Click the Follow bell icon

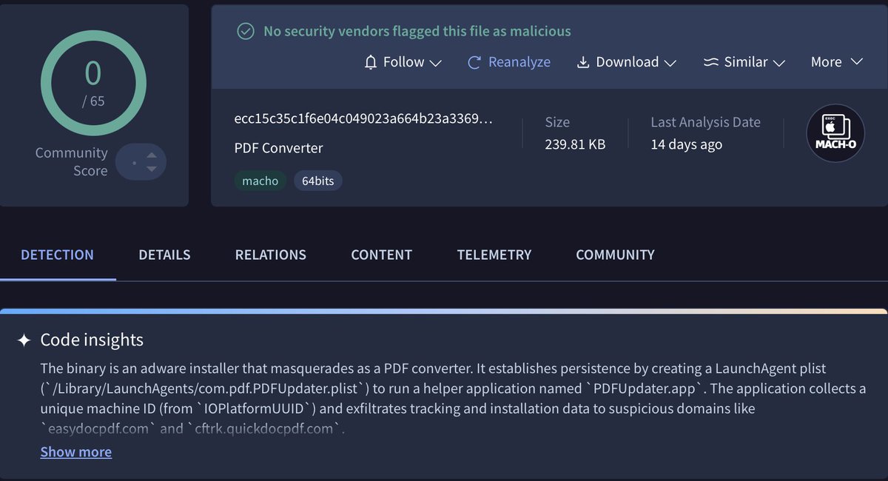coord(371,62)
